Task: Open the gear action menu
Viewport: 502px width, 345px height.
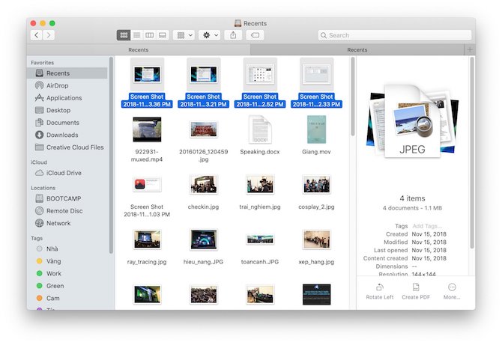Action: click(210, 35)
